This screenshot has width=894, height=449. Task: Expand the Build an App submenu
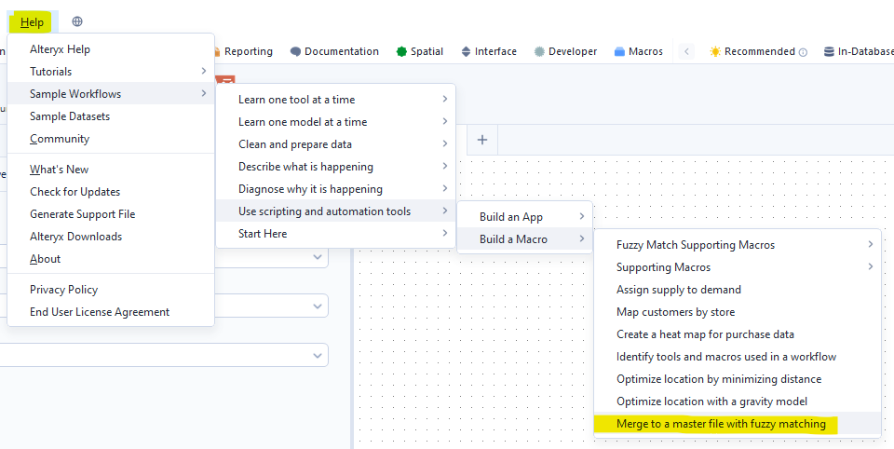coord(523,217)
